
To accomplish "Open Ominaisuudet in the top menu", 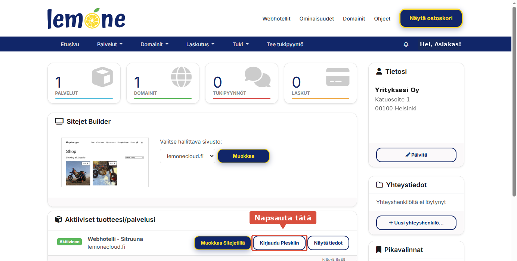I will tap(317, 19).
